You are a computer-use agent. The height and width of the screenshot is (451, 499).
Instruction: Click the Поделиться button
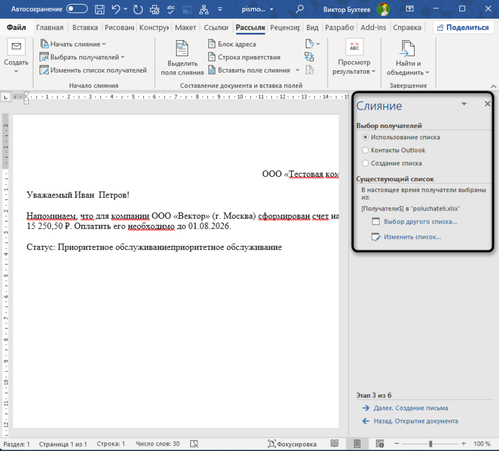point(463,28)
